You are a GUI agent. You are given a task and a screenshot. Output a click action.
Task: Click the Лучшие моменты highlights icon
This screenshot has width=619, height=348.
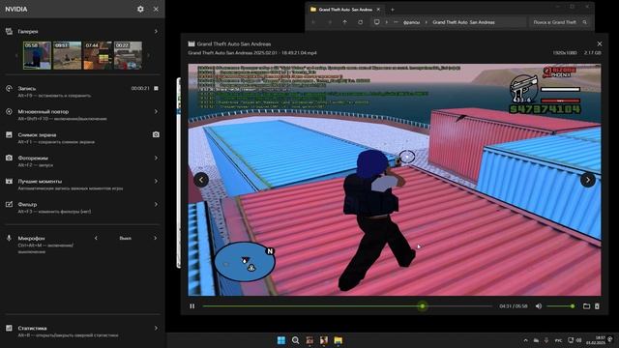pos(9,181)
